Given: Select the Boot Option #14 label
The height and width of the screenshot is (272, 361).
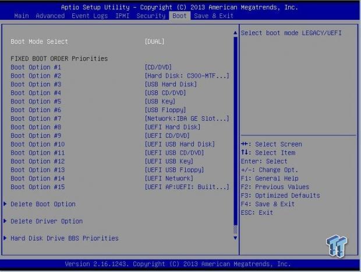Looking at the screenshot, I should tap(37, 178).
